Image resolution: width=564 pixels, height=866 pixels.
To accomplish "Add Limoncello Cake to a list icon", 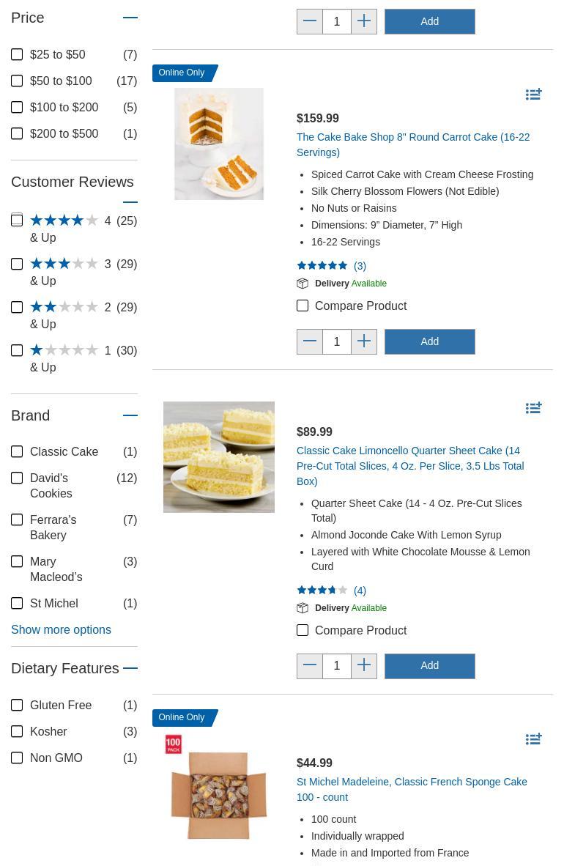I will click(533, 408).
